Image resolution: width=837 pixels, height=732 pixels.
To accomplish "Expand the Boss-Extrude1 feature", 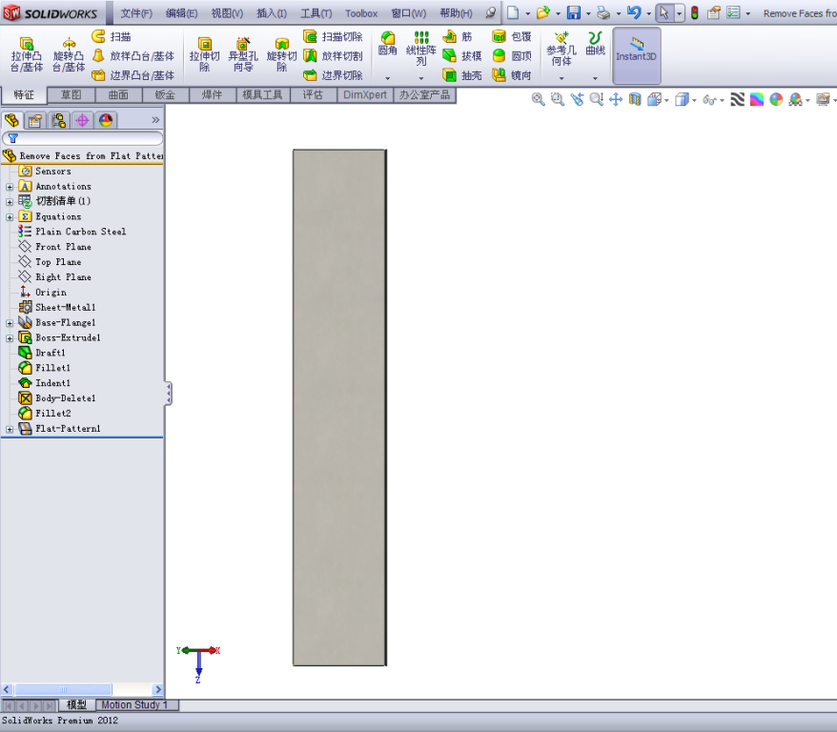I will tap(10, 338).
